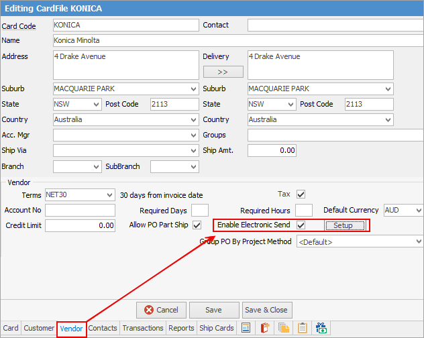The width and height of the screenshot is (424, 338).
Task: Toggle the Tax checkbox
Action: (x=301, y=194)
